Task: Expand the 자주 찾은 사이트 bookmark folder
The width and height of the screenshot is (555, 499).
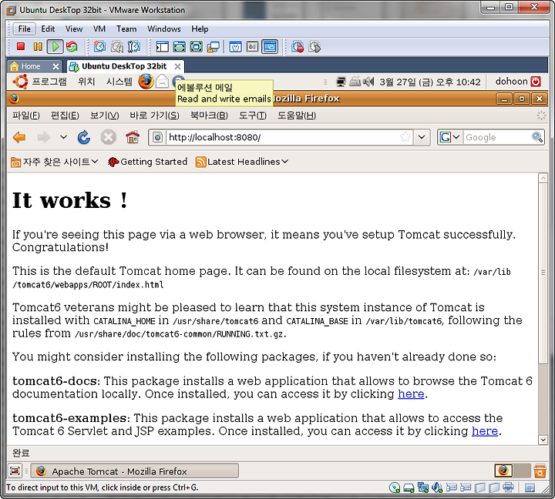Action: (x=54, y=162)
